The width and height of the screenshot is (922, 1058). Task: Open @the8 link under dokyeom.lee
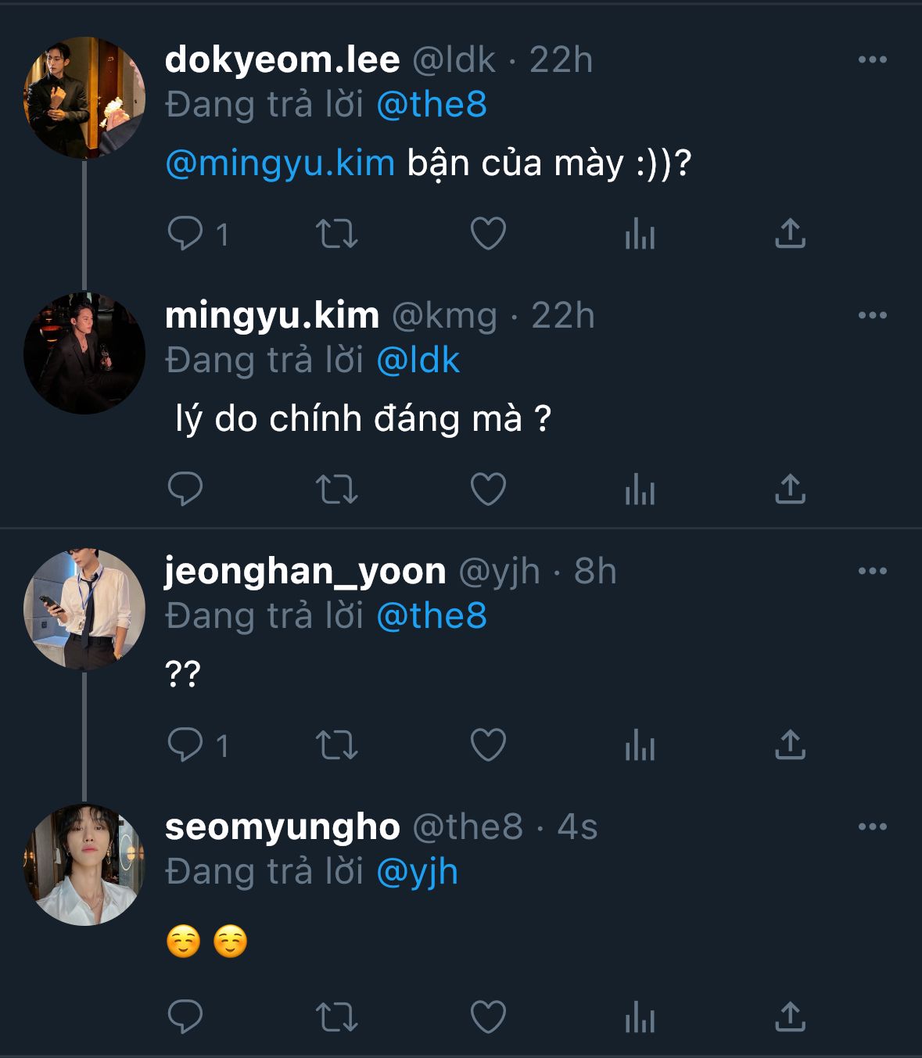(x=432, y=105)
